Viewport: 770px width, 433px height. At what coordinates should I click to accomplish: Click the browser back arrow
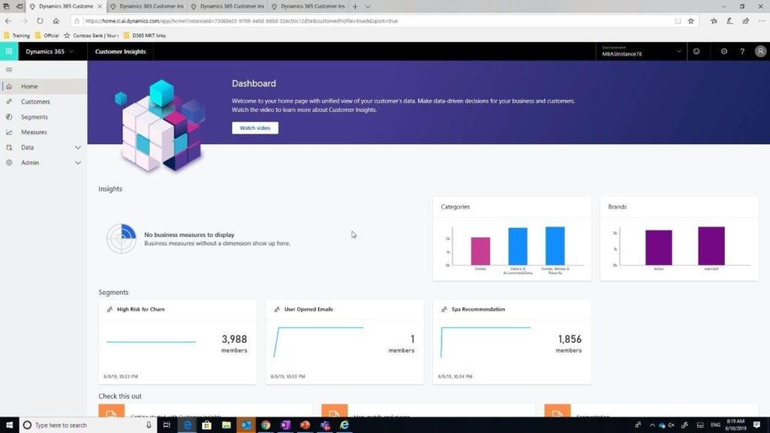[x=8, y=21]
